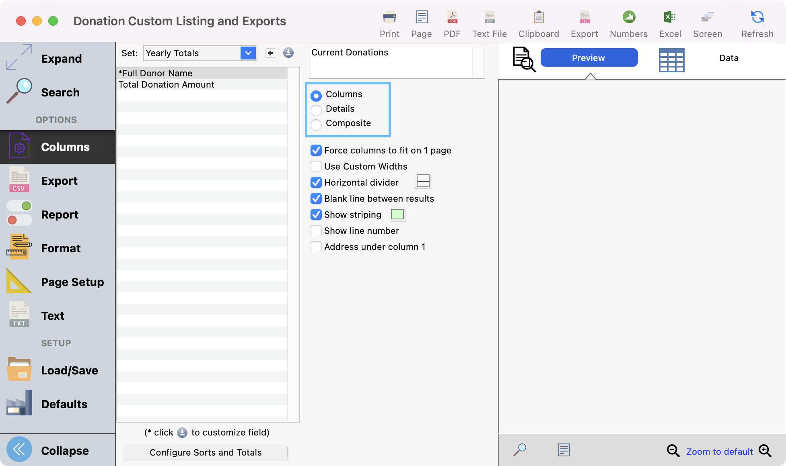Enable Use Custom Widths checkbox
This screenshot has height=466, width=786.
point(316,166)
